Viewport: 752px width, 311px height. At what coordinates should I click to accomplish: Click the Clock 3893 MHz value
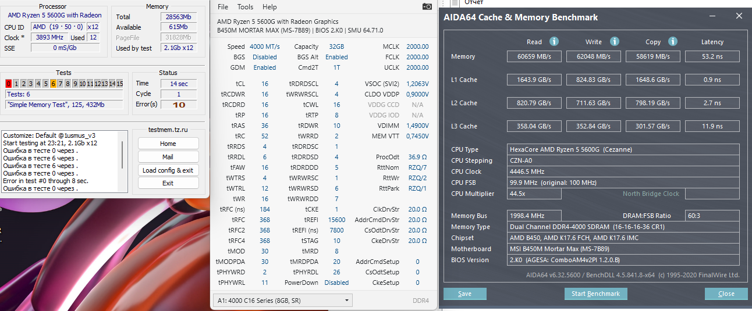[49, 37]
